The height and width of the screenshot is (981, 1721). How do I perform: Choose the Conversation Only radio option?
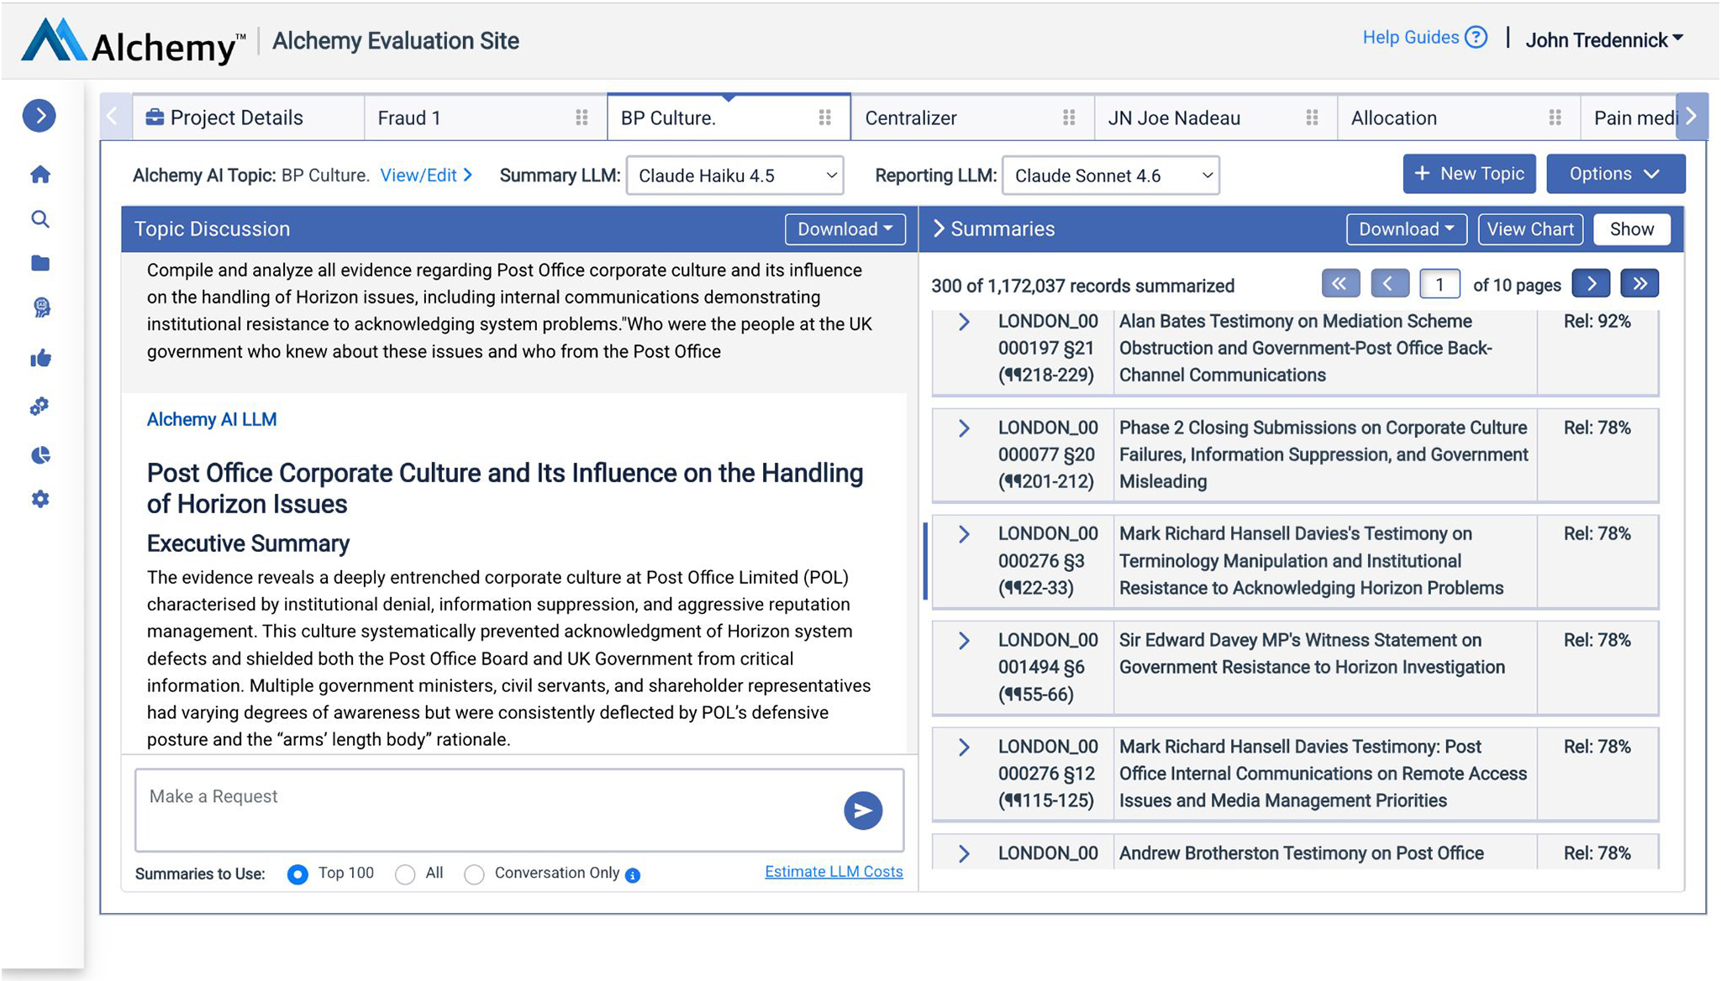tap(474, 874)
